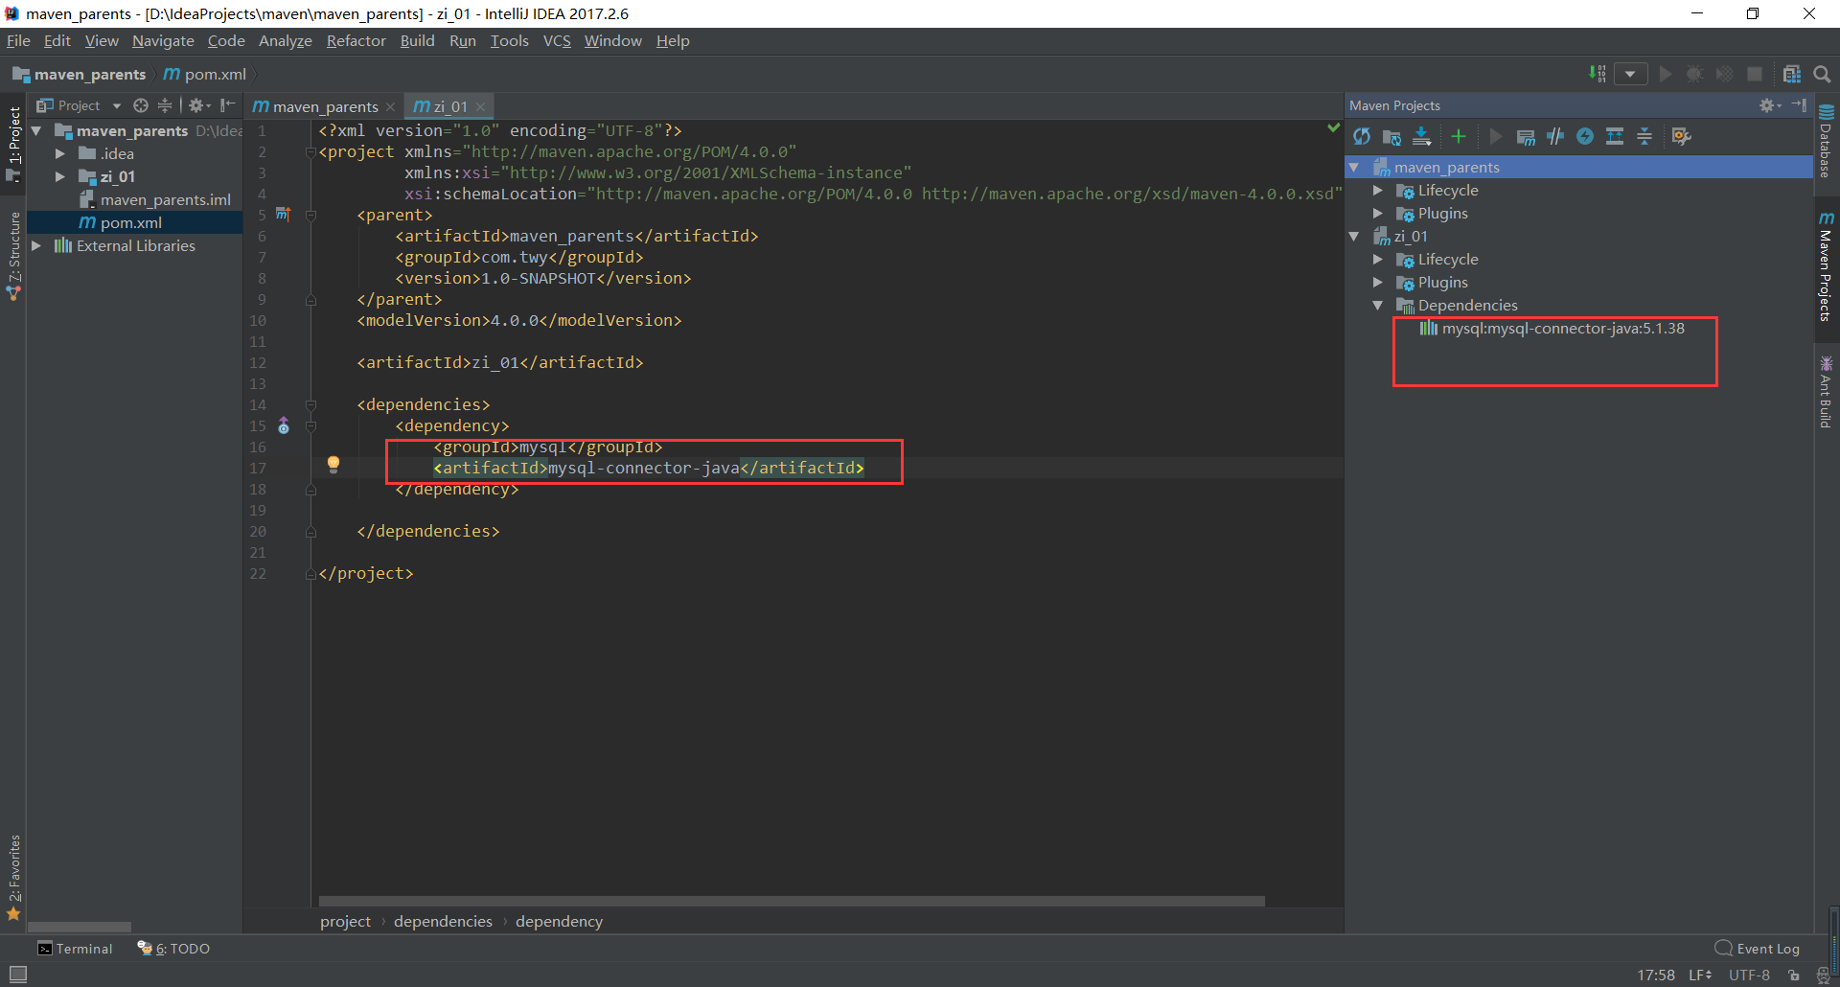Toggle the 1: Project tool window
Image resolution: width=1840 pixels, height=987 pixels.
point(13,144)
